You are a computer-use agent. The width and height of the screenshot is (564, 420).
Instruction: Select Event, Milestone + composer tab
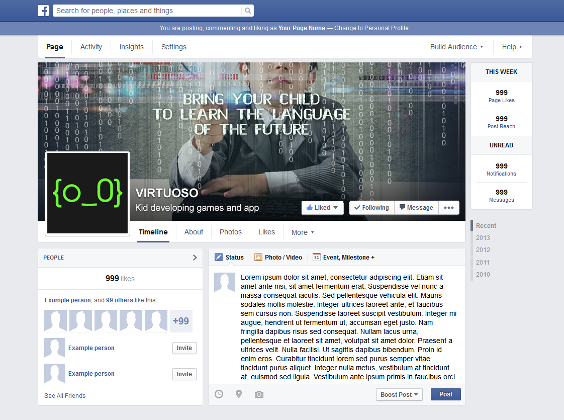(x=343, y=258)
